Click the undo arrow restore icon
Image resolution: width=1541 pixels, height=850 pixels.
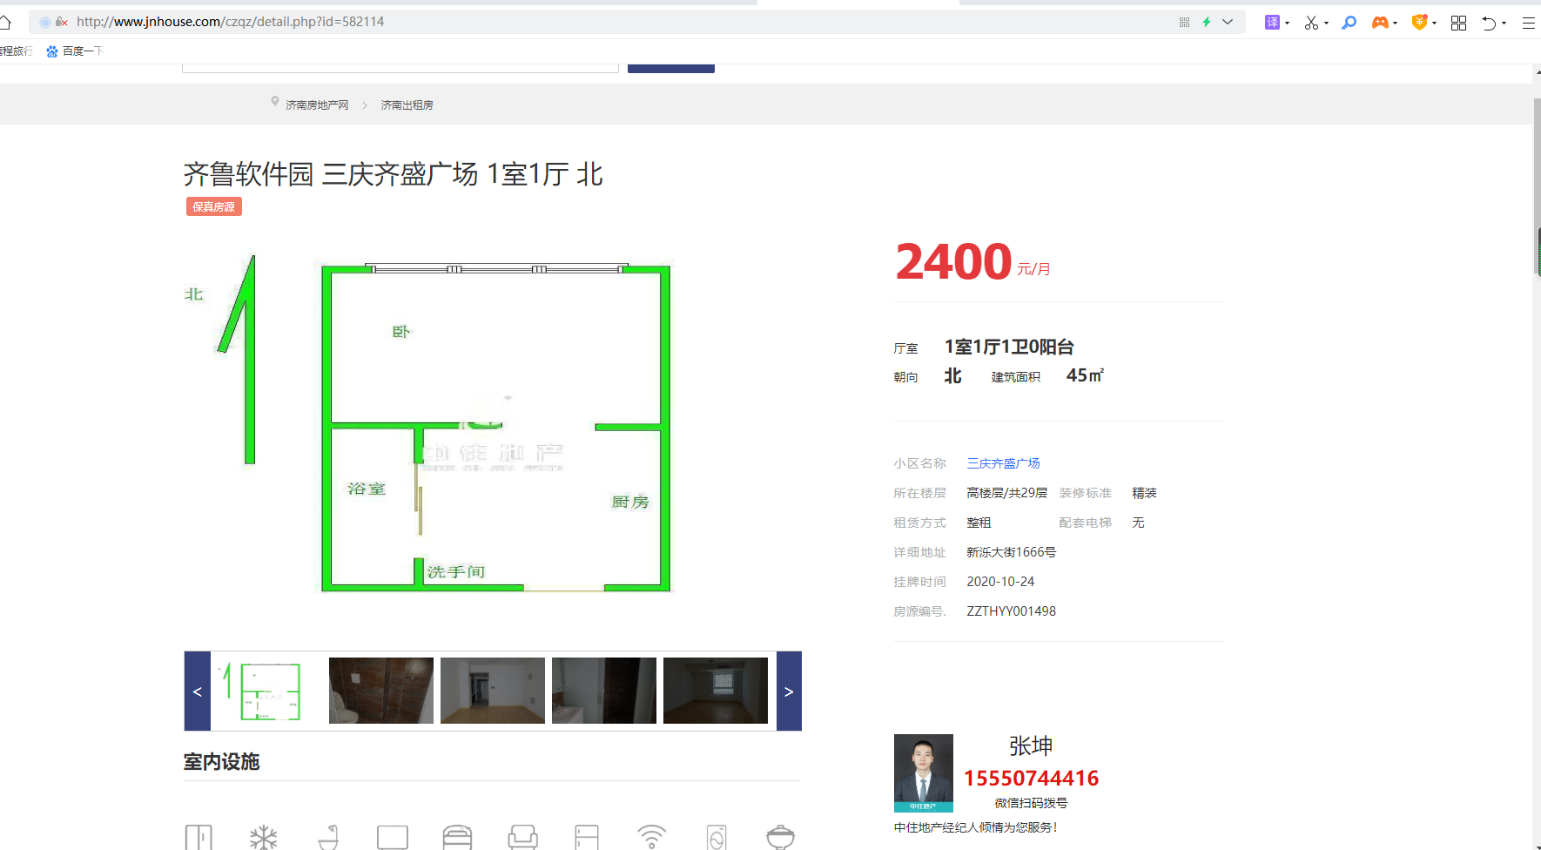(1490, 23)
